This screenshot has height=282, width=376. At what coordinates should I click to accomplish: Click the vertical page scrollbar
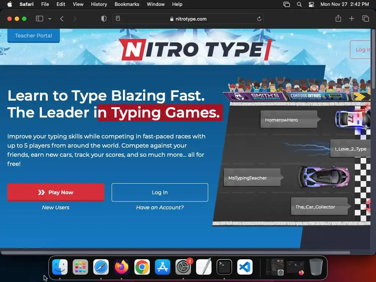[x=373, y=59]
